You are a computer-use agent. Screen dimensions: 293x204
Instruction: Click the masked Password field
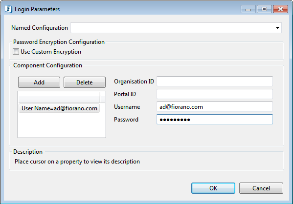(x=215, y=120)
